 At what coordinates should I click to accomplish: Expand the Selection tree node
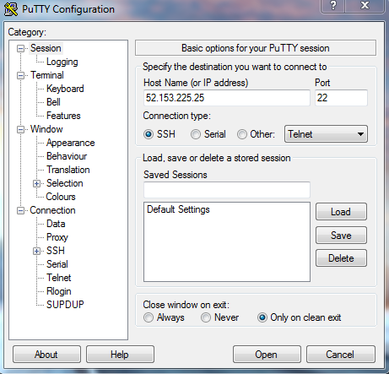coord(36,183)
